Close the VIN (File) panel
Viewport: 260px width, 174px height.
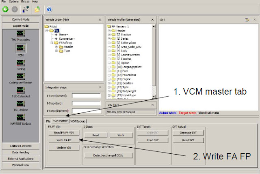click(x=153, y=105)
